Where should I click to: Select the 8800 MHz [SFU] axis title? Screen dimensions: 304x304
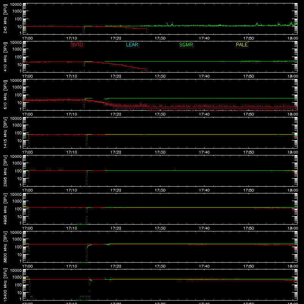[5, 247]
